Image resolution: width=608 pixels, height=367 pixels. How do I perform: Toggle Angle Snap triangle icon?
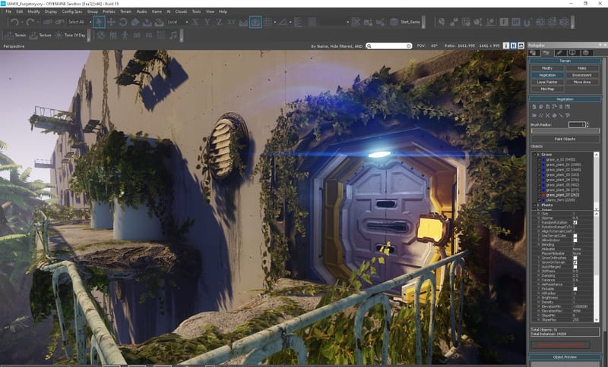coord(283,22)
